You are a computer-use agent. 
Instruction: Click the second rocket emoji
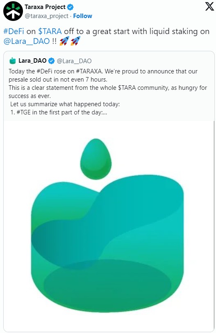[75, 41]
